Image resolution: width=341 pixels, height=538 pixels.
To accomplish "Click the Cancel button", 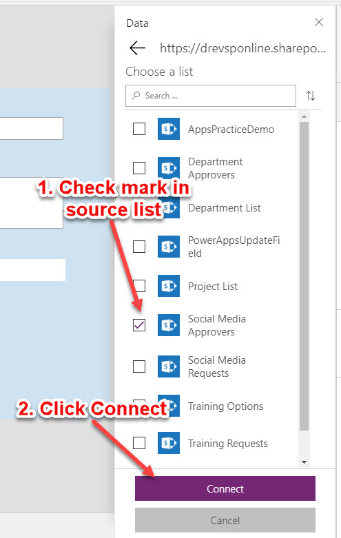I will (225, 520).
